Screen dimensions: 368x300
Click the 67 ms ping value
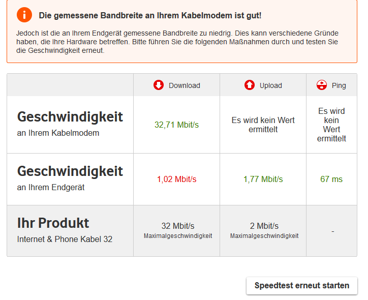coord(331,179)
